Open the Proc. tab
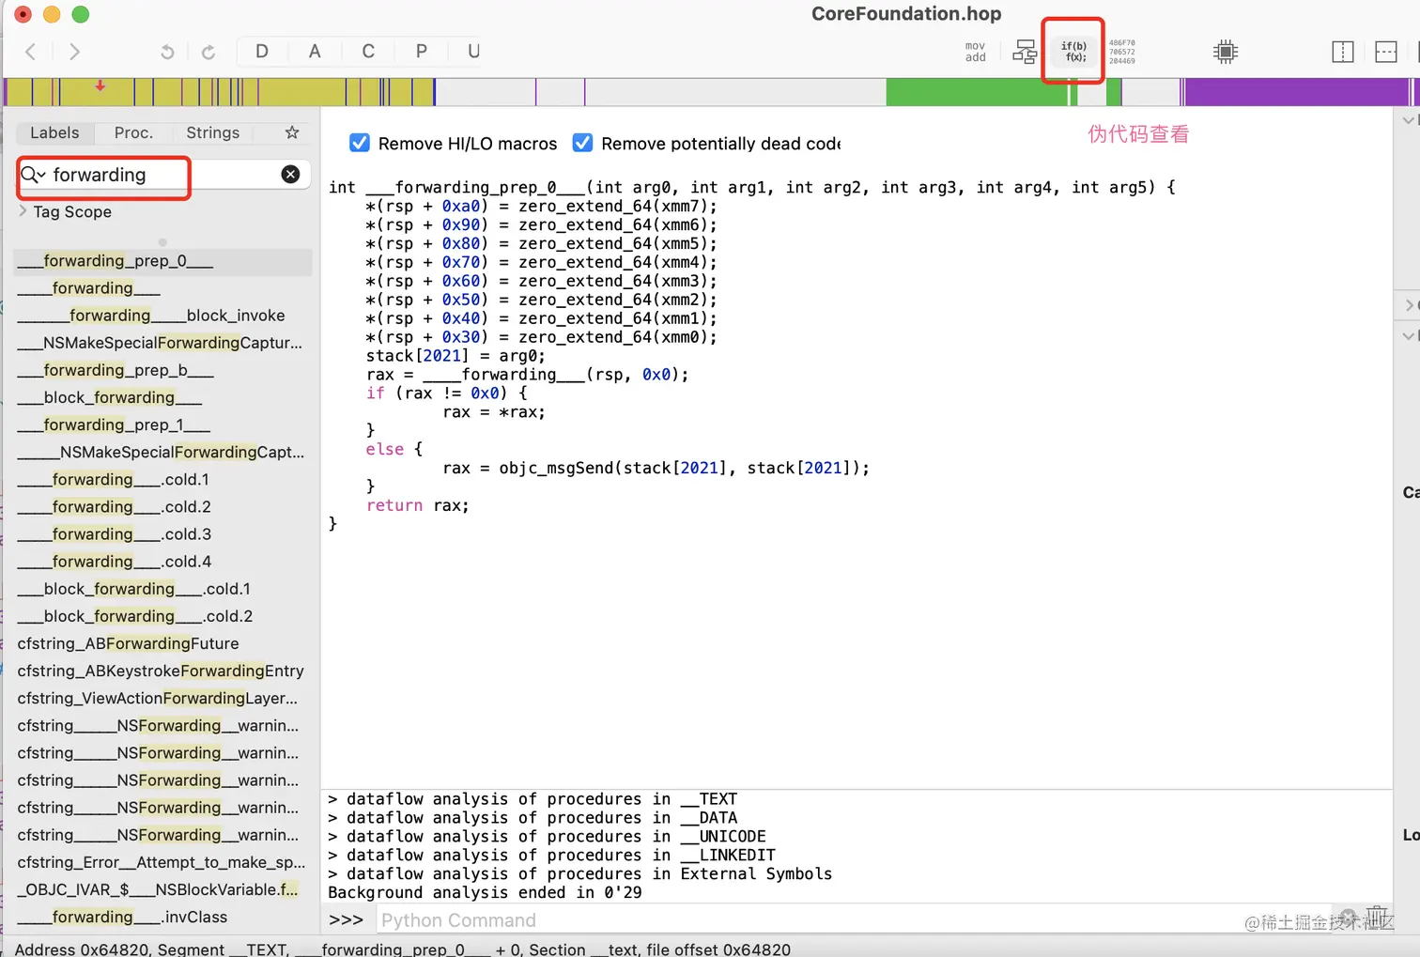 133,132
